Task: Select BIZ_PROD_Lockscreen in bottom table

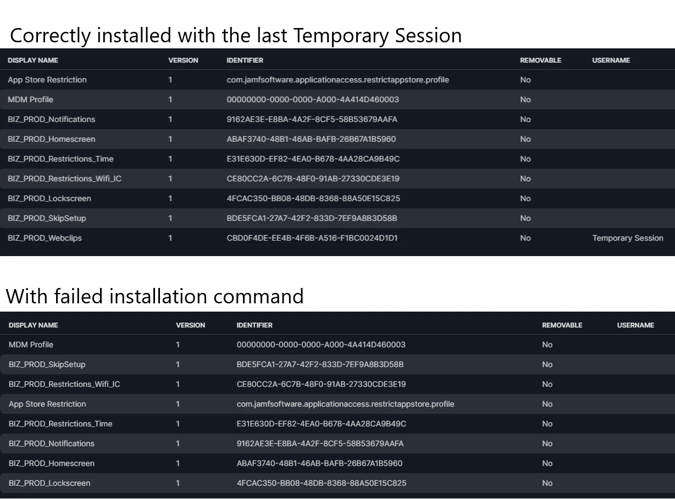Action: (x=49, y=483)
